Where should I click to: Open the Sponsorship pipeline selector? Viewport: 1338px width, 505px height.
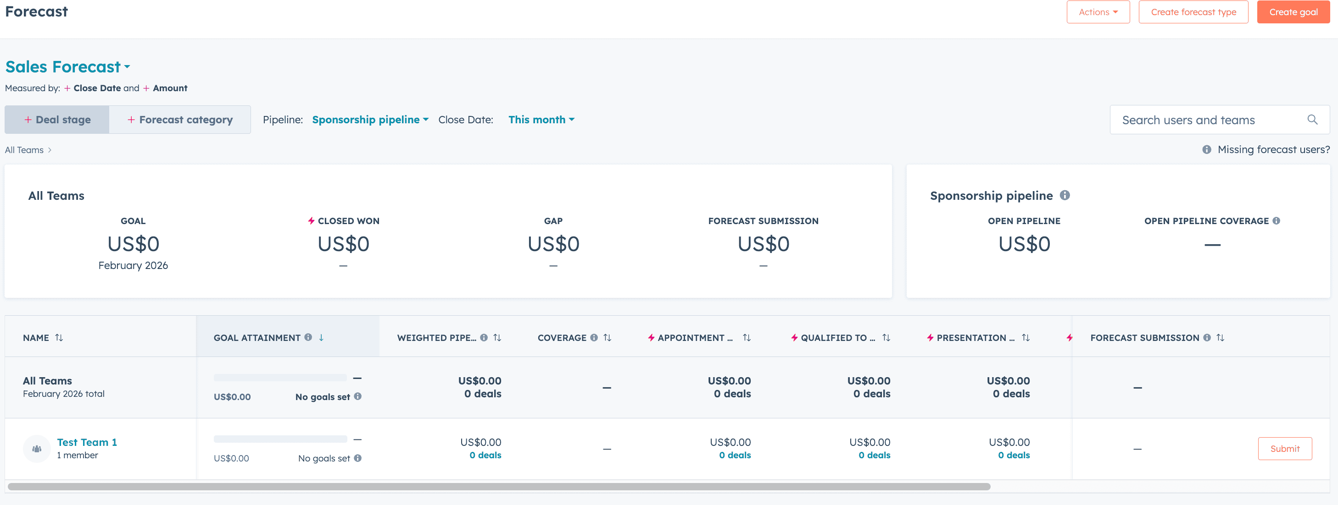[370, 119]
